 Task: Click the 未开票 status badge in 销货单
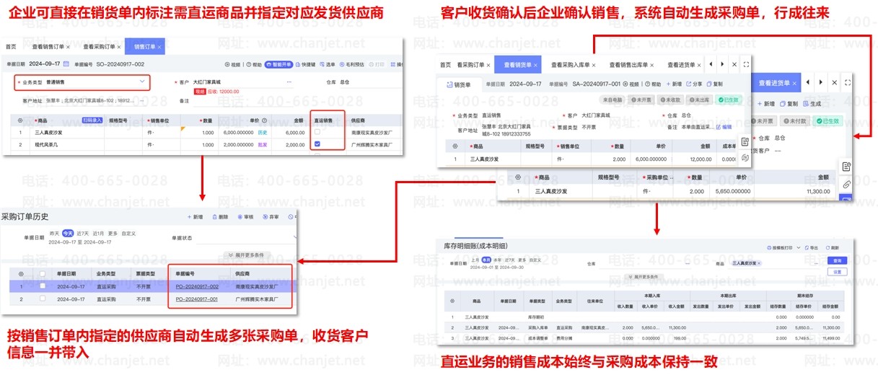tap(641, 100)
